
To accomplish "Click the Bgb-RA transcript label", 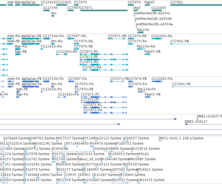I will pyautogui.click(x=21, y=46).
